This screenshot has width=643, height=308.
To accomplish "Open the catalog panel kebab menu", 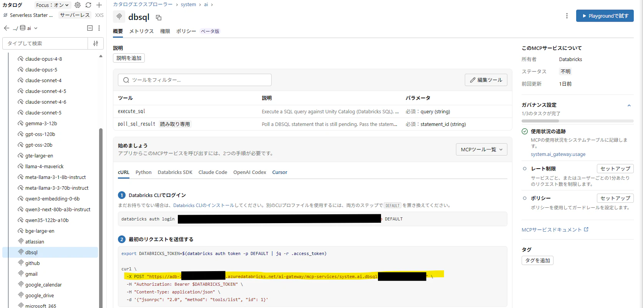I will [x=99, y=28].
